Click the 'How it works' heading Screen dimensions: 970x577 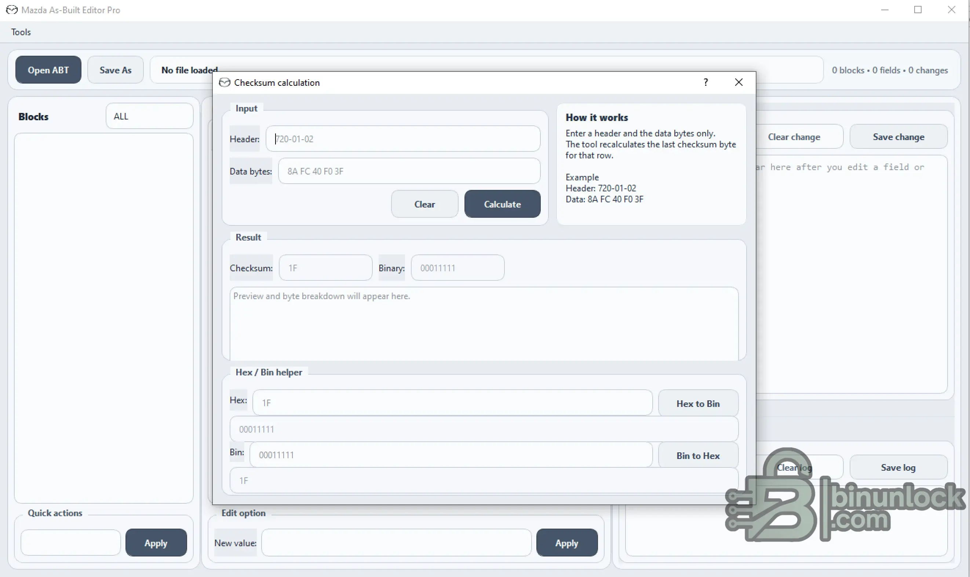point(597,117)
